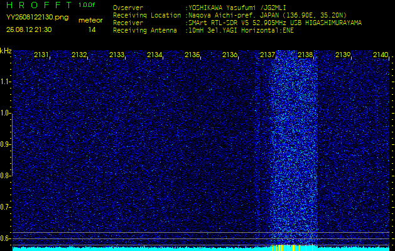Click the green 'meteor' label
Viewport: 395px width, 251px height.
pyautogui.click(x=90, y=21)
